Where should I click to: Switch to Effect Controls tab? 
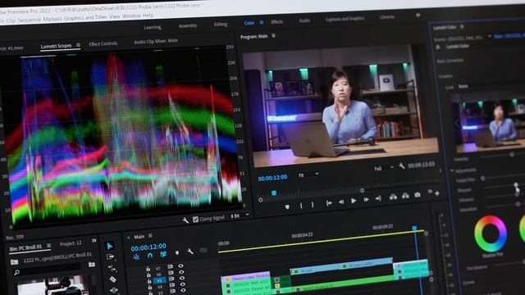tap(103, 43)
